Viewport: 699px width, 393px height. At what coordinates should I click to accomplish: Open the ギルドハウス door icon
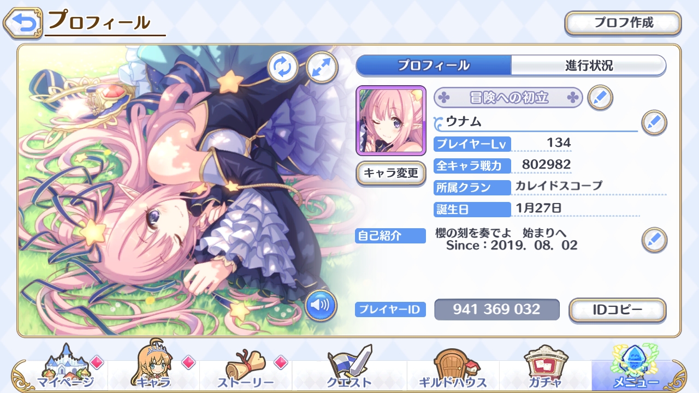coord(453,368)
